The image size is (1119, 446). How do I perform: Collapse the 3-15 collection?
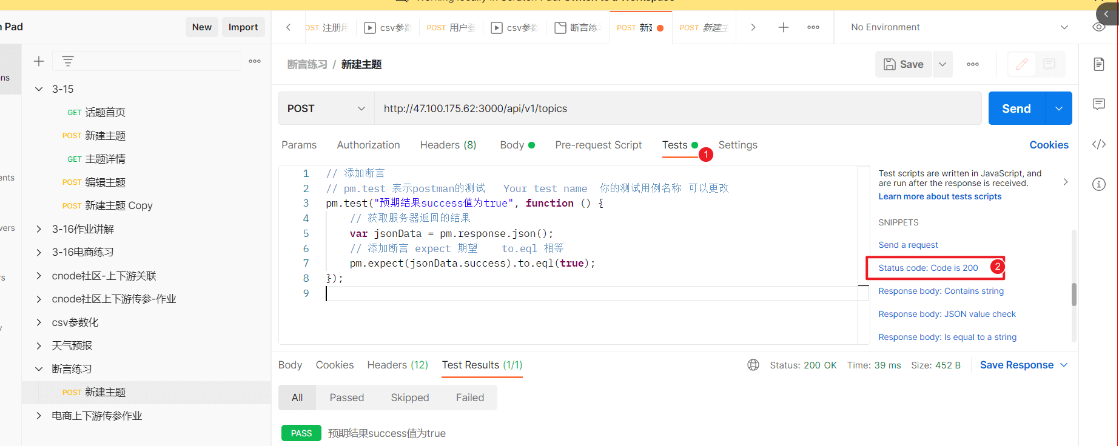[39, 89]
